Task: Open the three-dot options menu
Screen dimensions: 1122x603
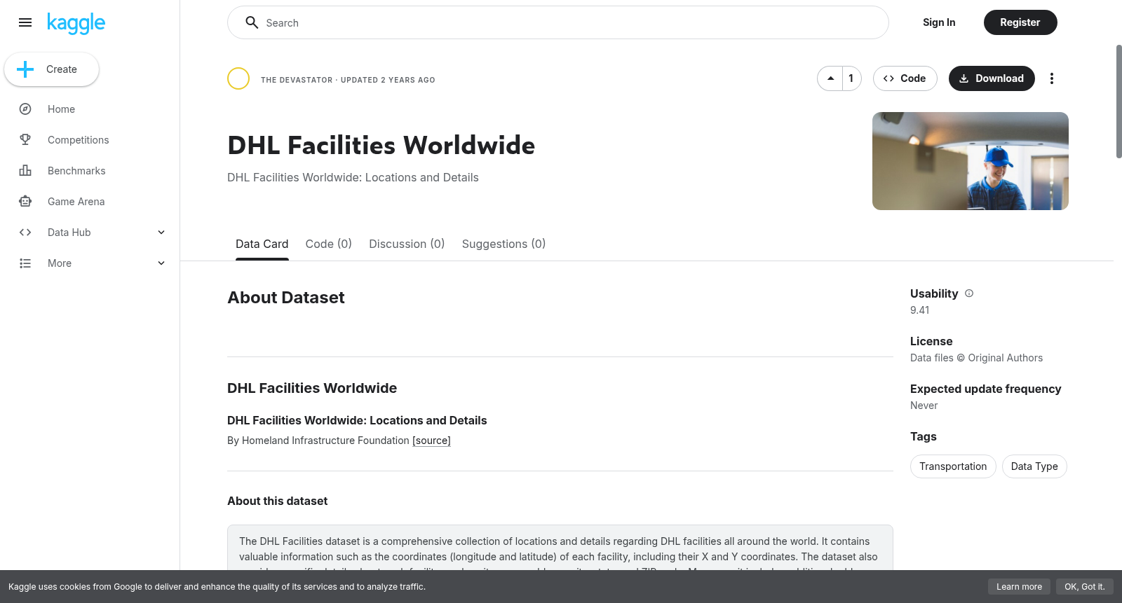Action: (1051, 78)
